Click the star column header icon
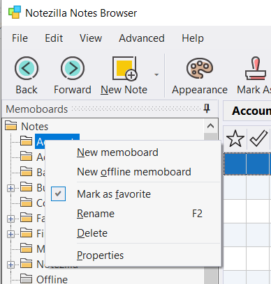 pyautogui.click(x=235, y=139)
